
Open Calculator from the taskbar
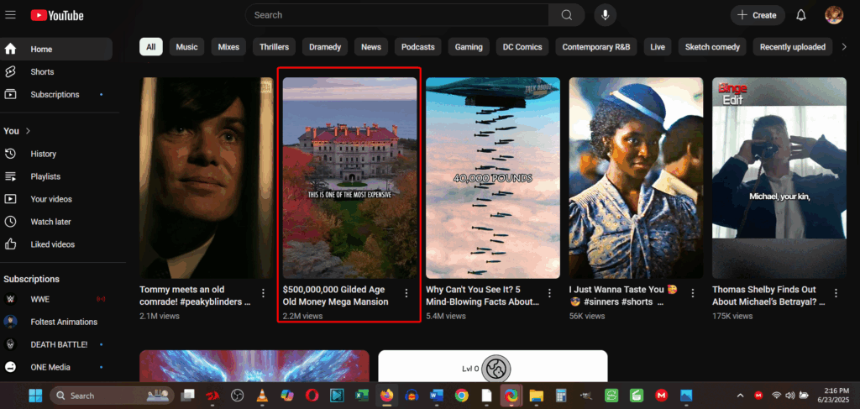pyautogui.click(x=560, y=396)
